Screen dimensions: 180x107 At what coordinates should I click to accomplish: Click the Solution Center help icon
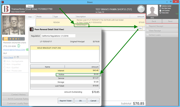coord(160,6)
